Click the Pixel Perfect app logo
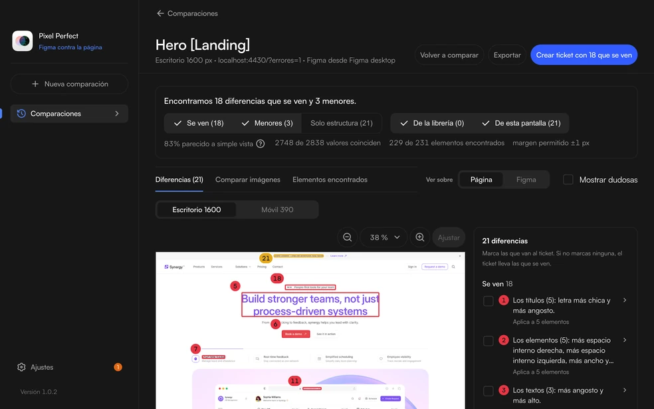This screenshot has width=654, height=409. tap(23, 41)
